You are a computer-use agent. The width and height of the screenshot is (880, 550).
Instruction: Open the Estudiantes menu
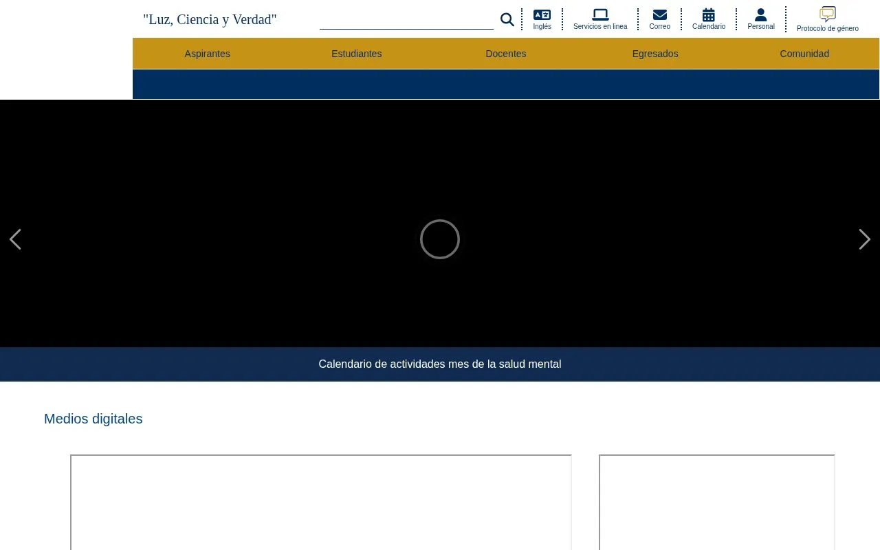[x=356, y=54]
